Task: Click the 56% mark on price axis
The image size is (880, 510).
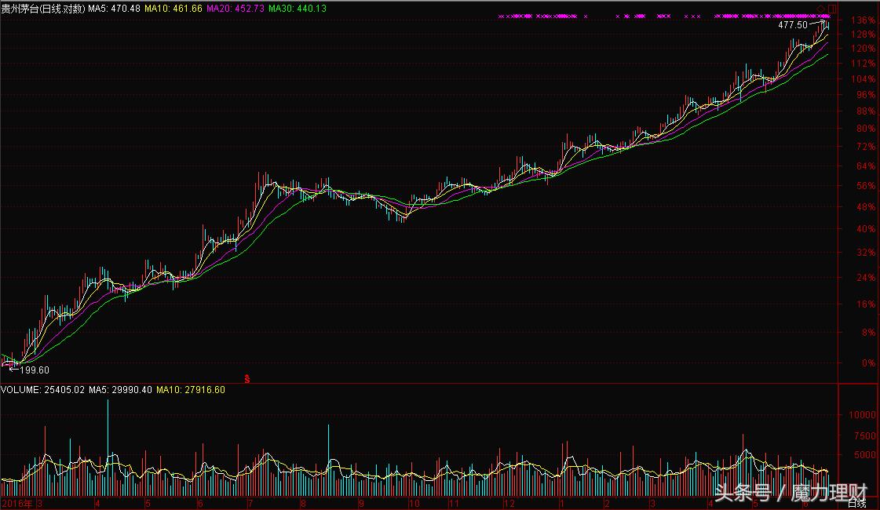Action: (x=865, y=186)
